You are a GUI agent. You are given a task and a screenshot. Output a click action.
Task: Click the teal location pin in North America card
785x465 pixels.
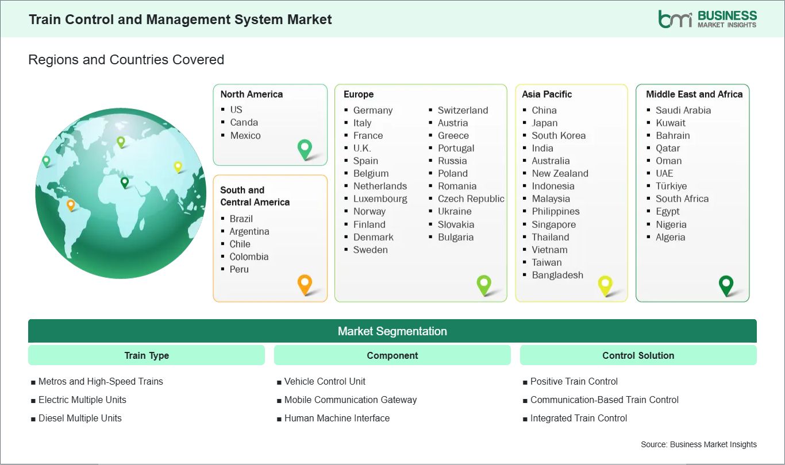pos(305,149)
